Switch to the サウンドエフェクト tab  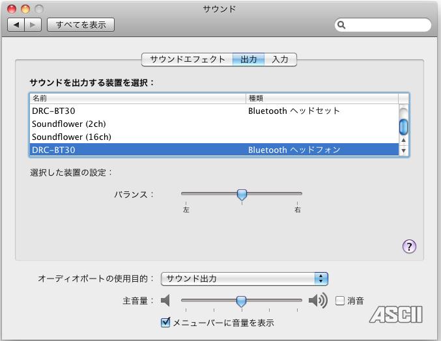[x=188, y=59]
